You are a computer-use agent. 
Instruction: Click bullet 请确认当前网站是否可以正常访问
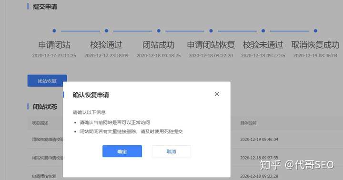pos(115,122)
